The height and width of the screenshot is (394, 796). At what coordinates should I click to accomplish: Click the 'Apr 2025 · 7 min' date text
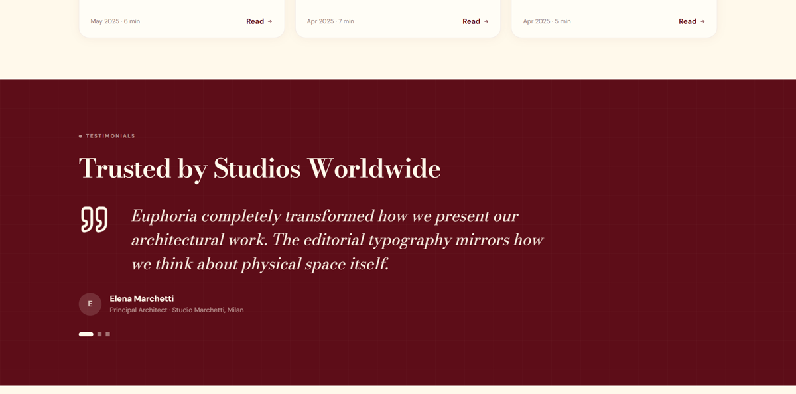(x=330, y=21)
